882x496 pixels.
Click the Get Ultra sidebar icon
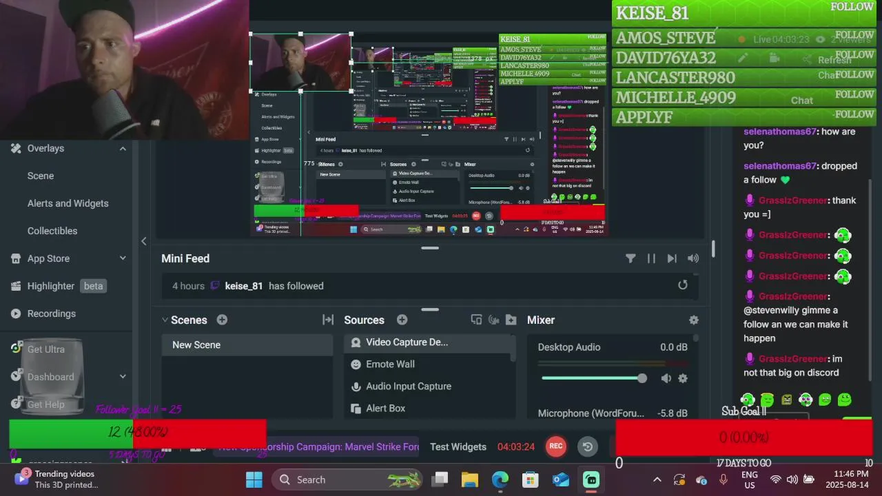point(16,349)
